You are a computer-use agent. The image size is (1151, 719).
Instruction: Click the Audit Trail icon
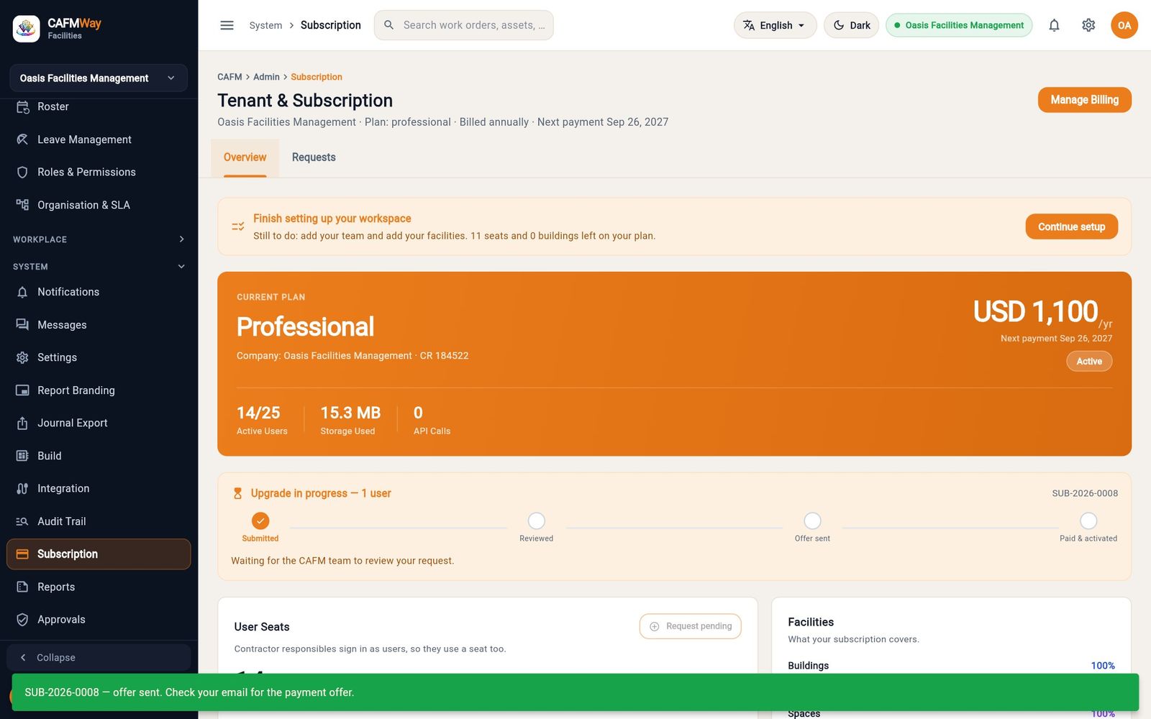[x=22, y=521]
